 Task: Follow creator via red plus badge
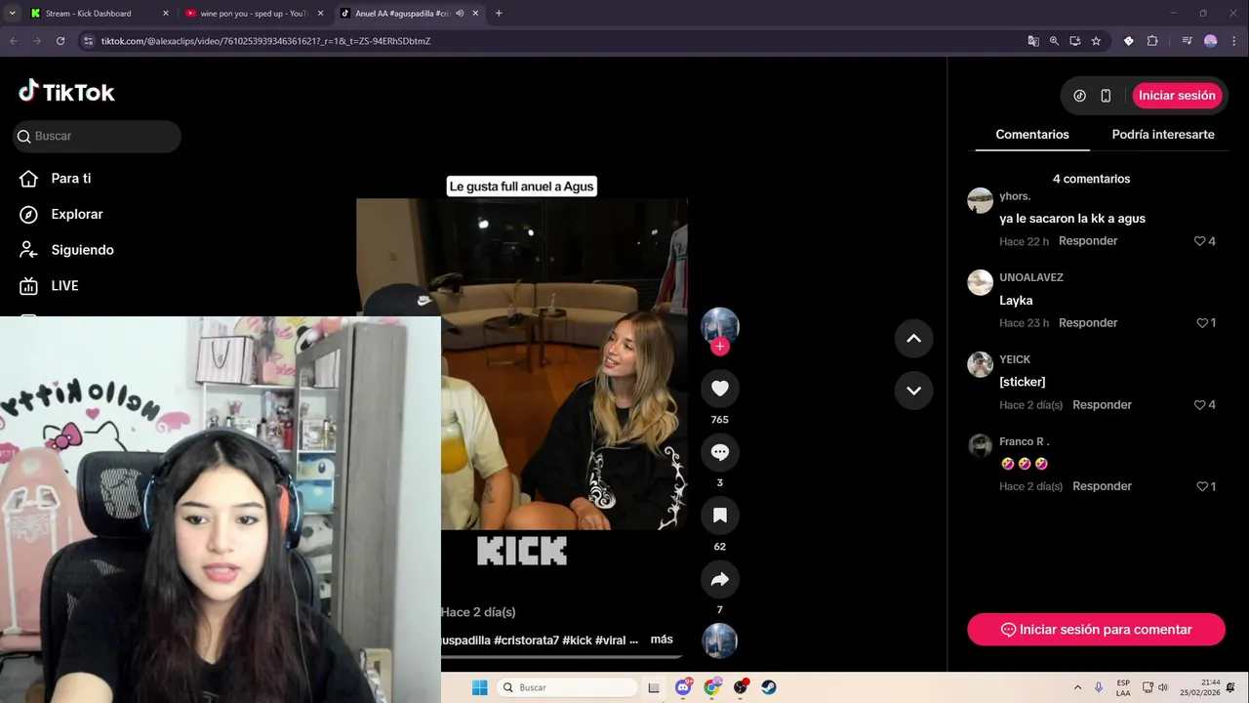[x=720, y=347]
